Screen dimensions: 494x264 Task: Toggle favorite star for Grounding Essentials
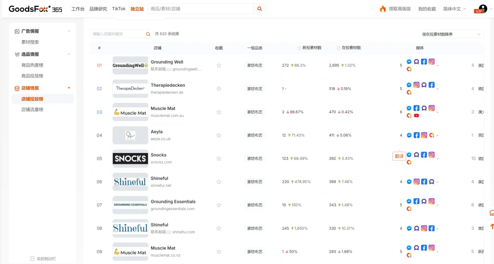point(219,205)
